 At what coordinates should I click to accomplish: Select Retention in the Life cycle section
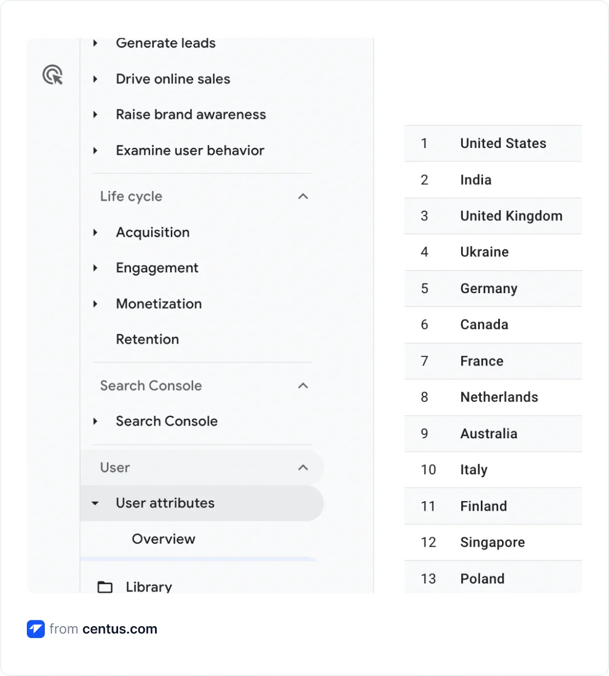[147, 339]
